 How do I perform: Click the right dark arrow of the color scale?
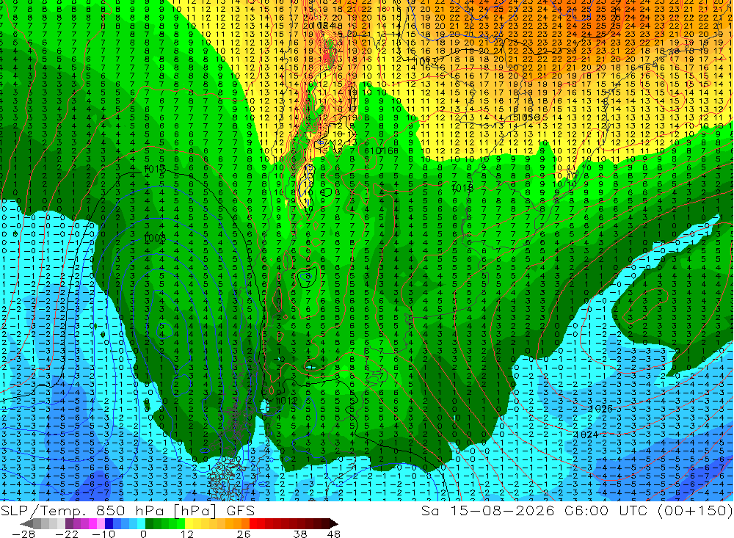333,523
